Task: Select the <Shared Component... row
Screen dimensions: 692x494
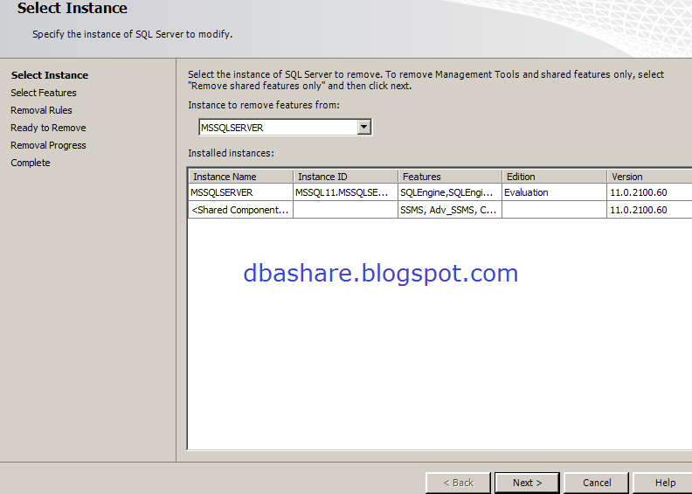Action: 440,210
